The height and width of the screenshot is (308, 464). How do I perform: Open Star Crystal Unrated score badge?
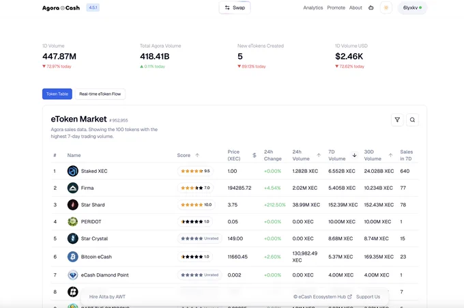(199, 238)
